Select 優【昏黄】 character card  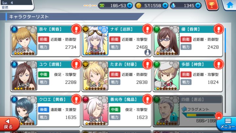coord(187,41)
